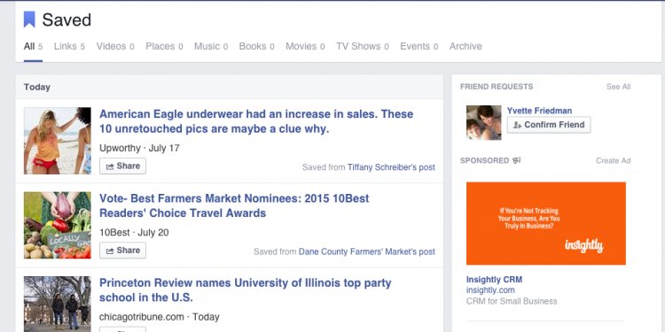This screenshot has height=332, width=665.
Task: Open the TV Shows tab
Action: coord(362,46)
